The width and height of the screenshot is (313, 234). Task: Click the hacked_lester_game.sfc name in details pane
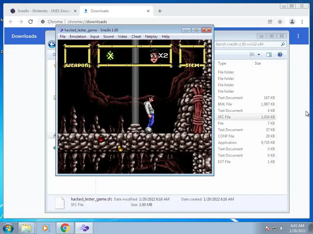[91, 199]
